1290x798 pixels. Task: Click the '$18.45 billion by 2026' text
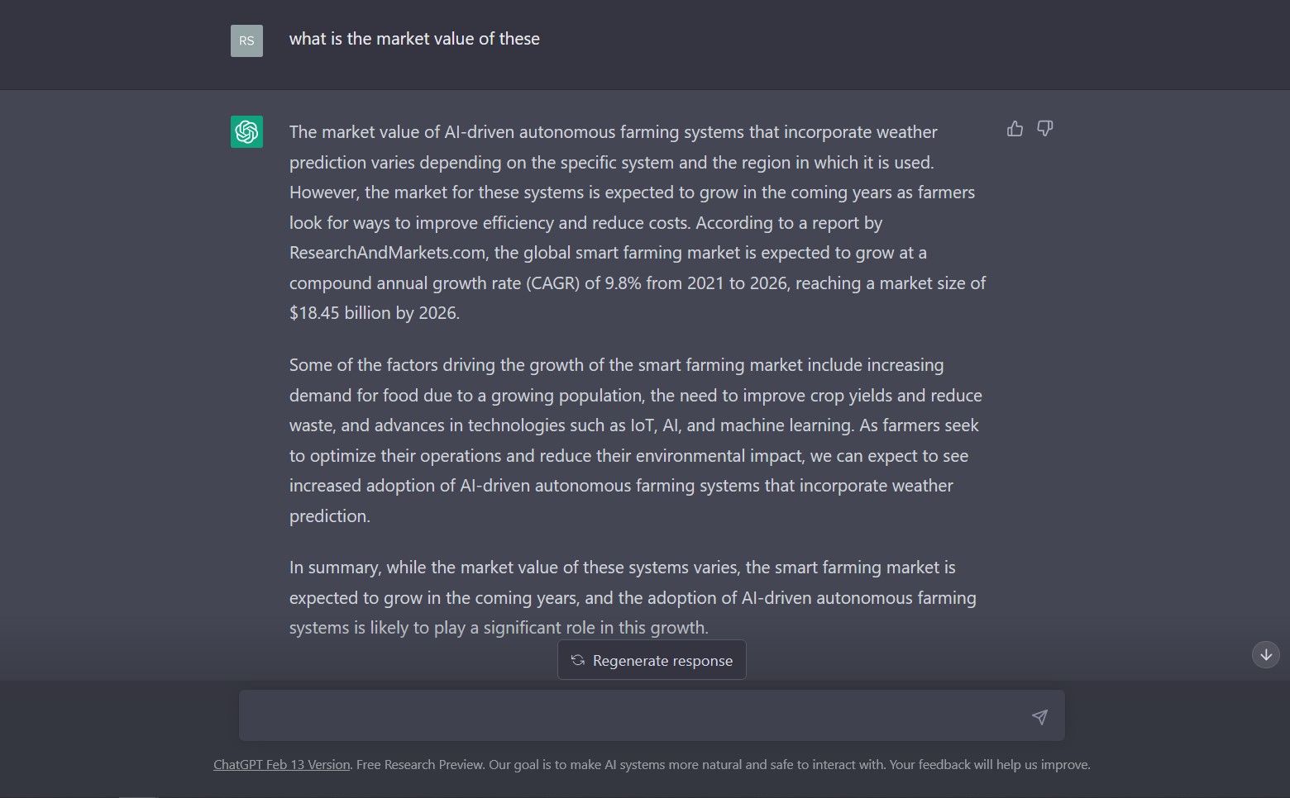click(x=373, y=313)
